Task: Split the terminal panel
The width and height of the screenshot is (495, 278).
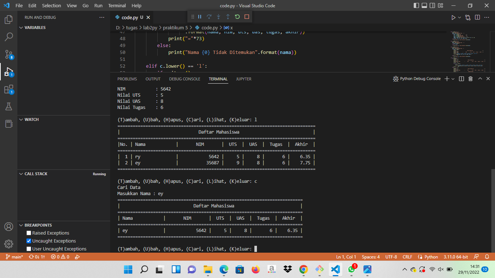Action: click(x=461, y=79)
